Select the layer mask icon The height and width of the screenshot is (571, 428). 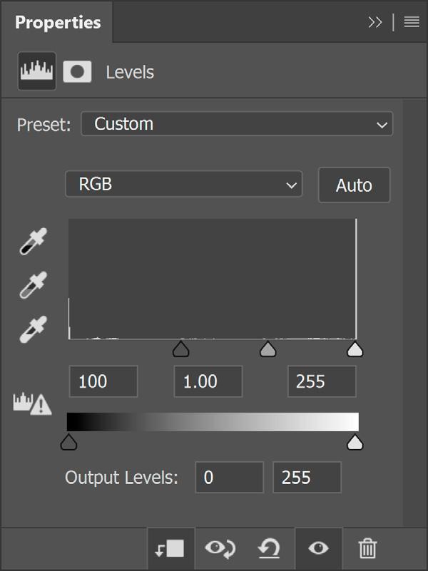(x=77, y=72)
